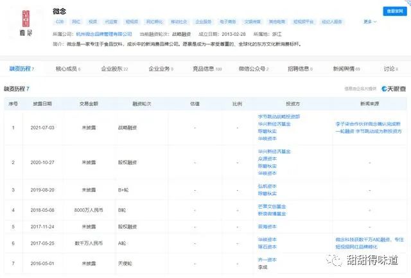
Task: Open 华兴新经济基金 in the 2020-10-27 row
Action: [x=274, y=152]
